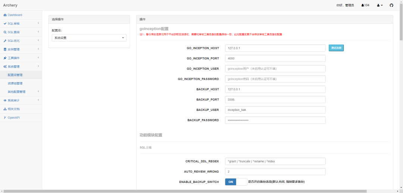
Task: Select 资源组管理 in the sidebar
Action: pyautogui.click(x=15, y=84)
